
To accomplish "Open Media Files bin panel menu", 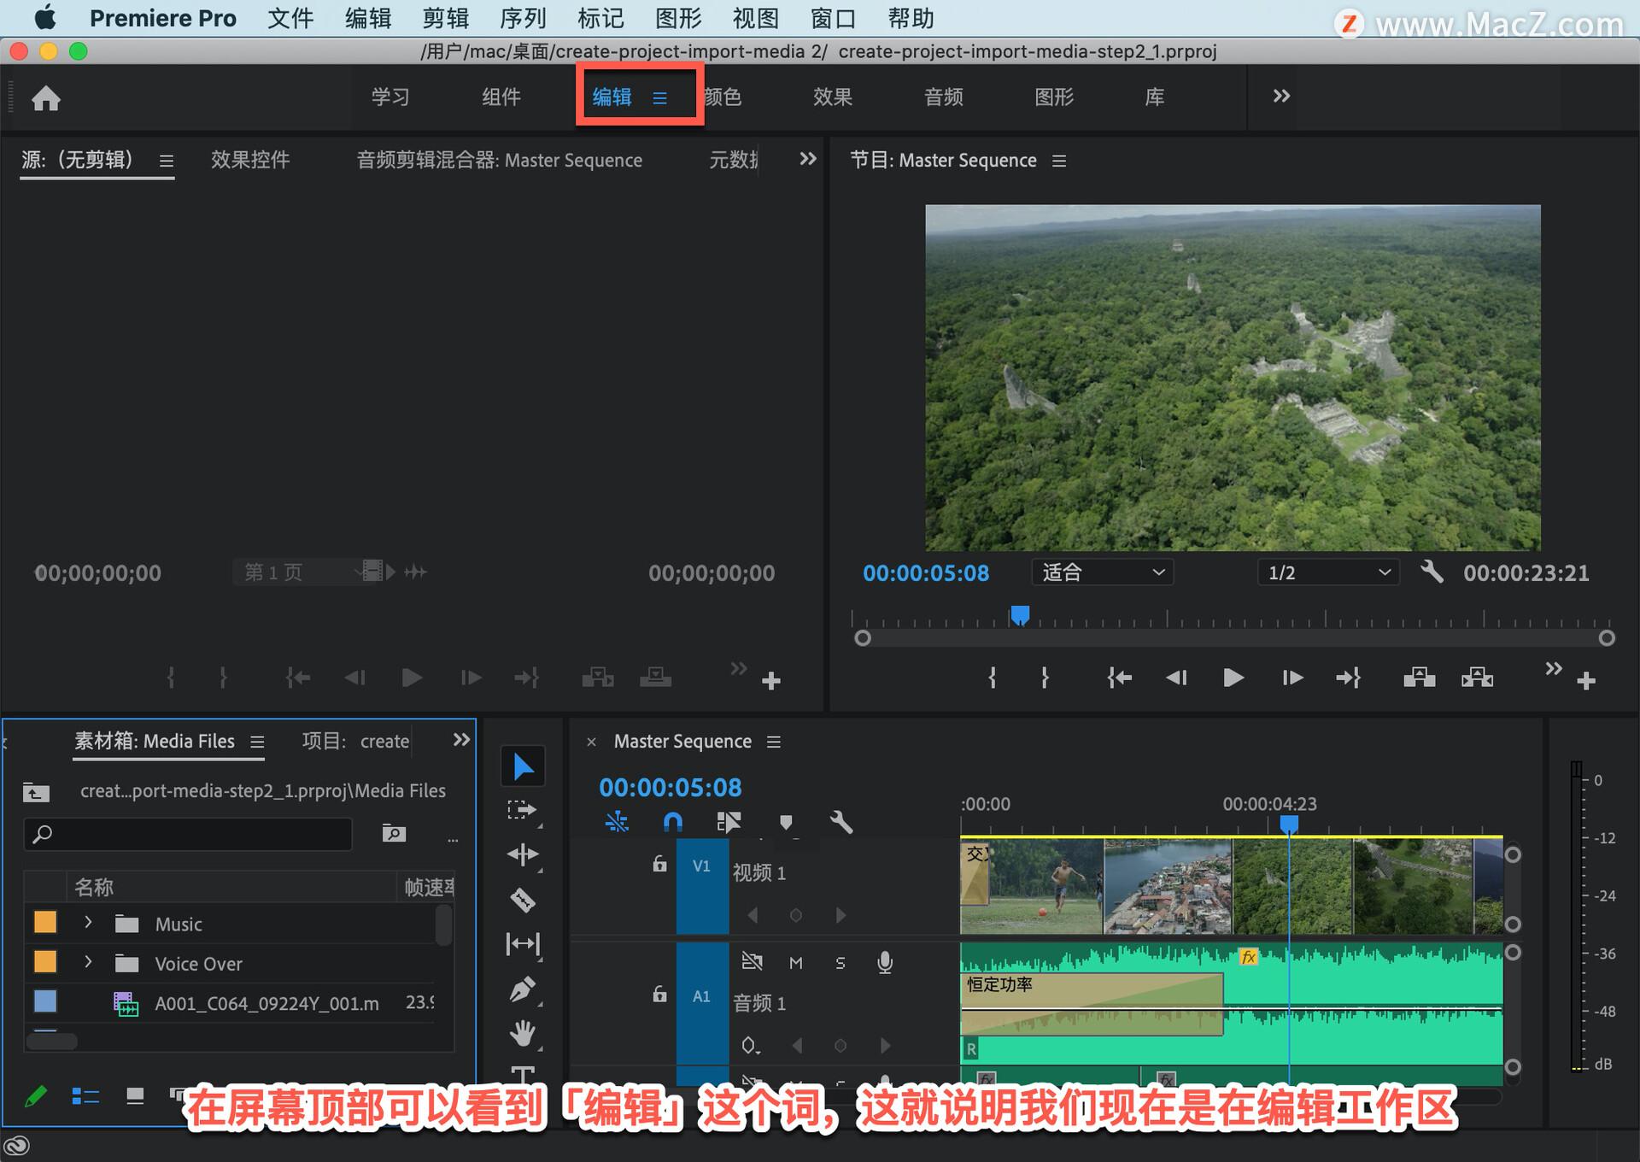I will [257, 742].
